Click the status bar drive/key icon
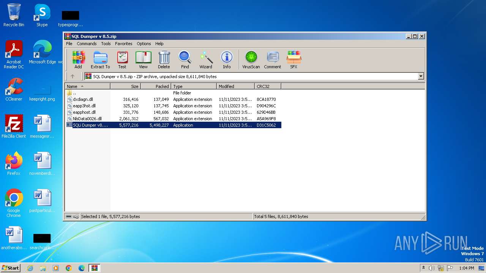This screenshot has height=273, width=486. (72, 217)
